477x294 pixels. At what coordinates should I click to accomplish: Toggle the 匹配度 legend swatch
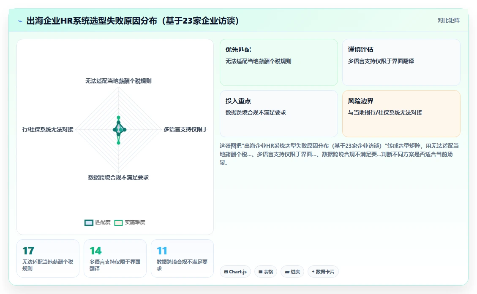click(89, 223)
